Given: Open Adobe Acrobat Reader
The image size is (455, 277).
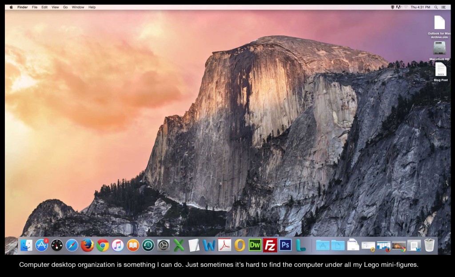Looking at the screenshot, I should (x=224, y=244).
